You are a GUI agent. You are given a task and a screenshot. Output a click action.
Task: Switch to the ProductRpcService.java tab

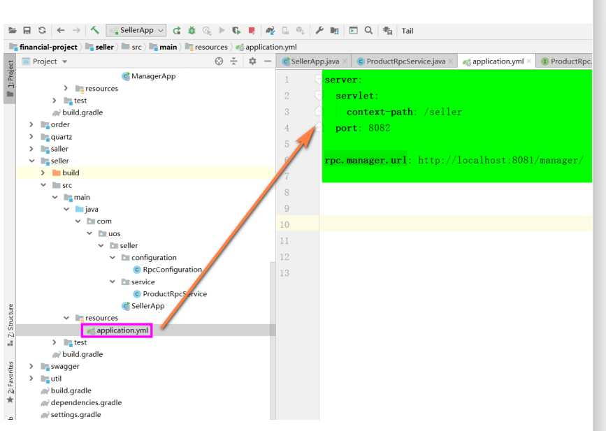click(405, 61)
